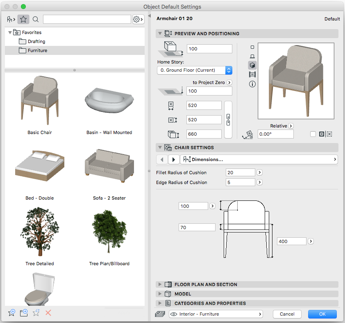Select the crossed-box anchor point option
The width and height of the screenshot is (345, 323).
321,134
